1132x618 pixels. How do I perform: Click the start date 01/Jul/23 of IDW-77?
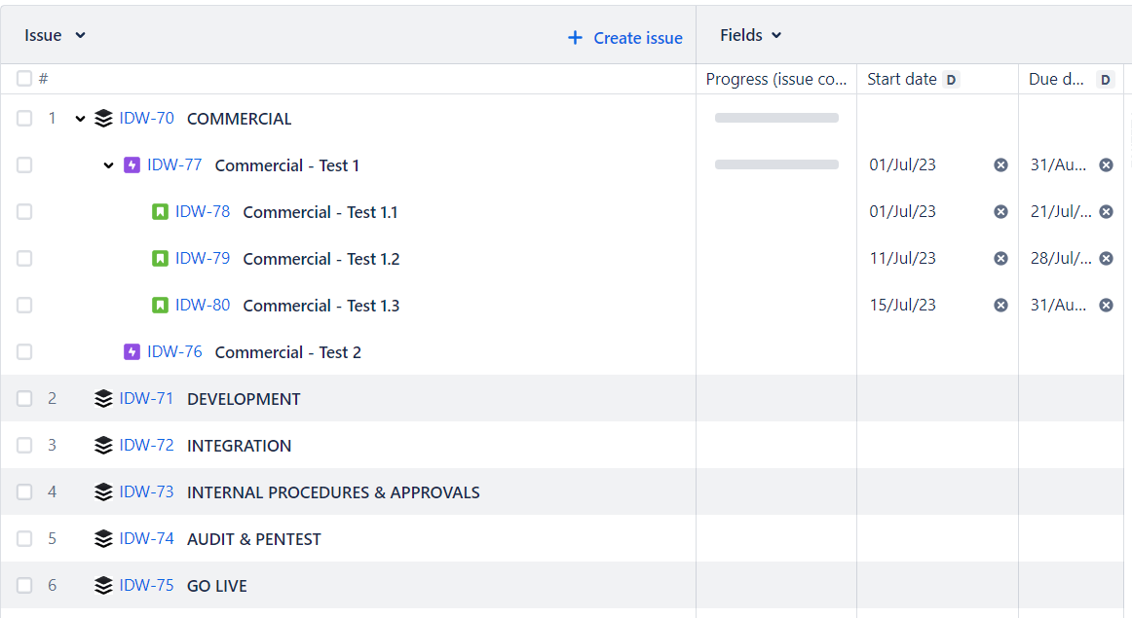point(902,165)
